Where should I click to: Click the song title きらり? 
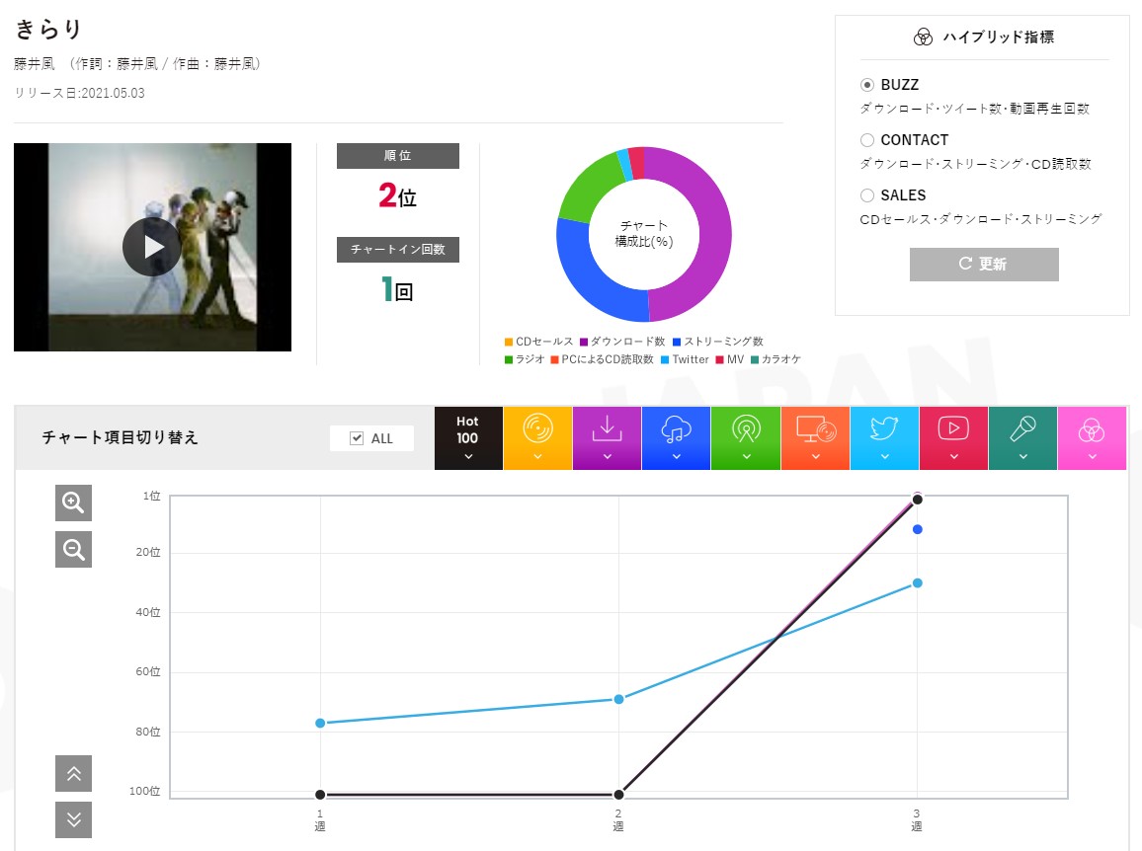click(x=48, y=30)
